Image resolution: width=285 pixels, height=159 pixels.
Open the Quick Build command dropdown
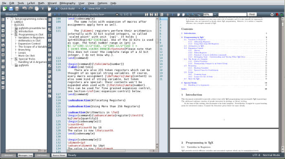[79, 9]
